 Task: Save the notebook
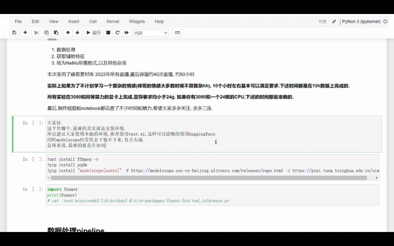point(14,32)
